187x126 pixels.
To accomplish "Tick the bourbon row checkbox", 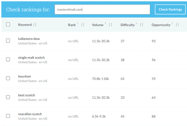I will 8,78.
